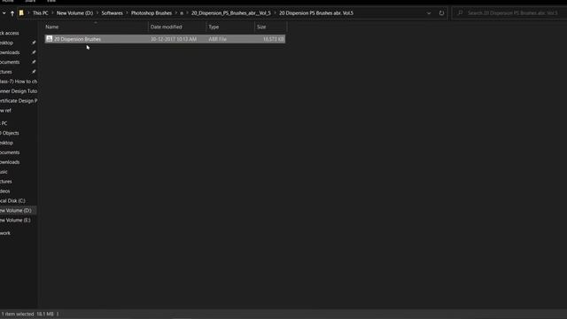The height and width of the screenshot is (319, 567).
Task: Expand the chevron right after This PC breadcrumb
Action: (x=52, y=13)
